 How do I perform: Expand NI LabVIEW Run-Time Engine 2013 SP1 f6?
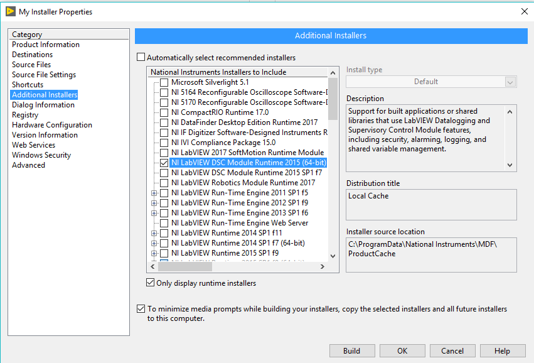tap(154, 213)
